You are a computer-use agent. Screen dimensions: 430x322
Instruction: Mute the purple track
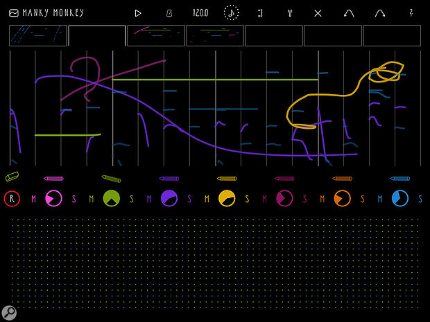[149, 199]
